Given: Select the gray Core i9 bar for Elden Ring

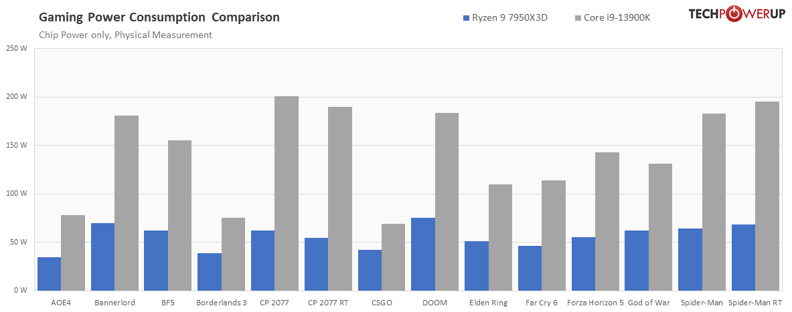Looking at the screenshot, I should (x=501, y=238).
